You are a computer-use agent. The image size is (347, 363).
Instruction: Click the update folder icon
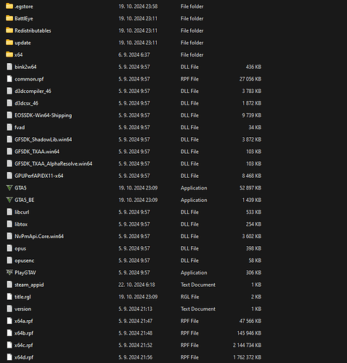(9, 43)
